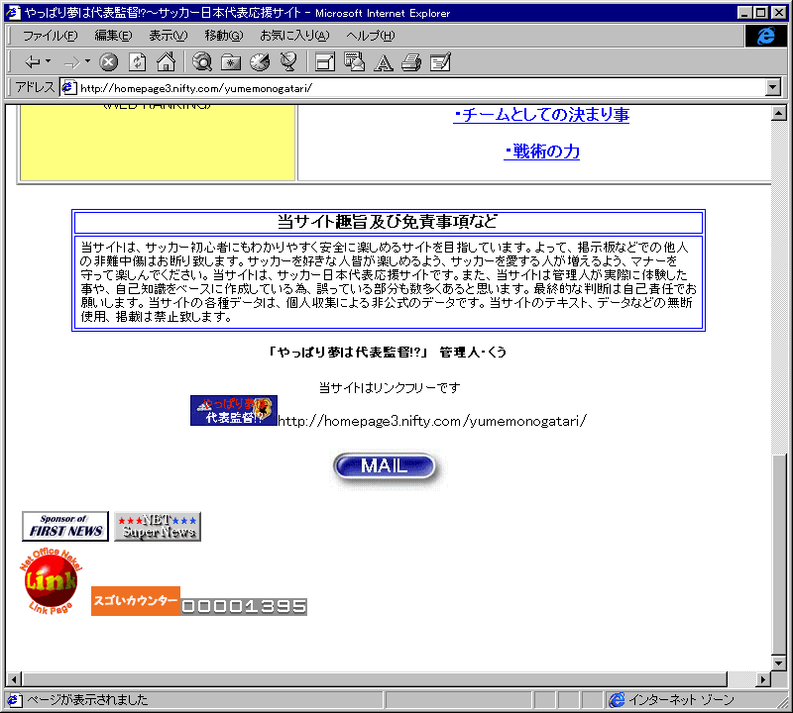Show the History clock icon
The height and width of the screenshot is (713, 793).
[x=260, y=62]
